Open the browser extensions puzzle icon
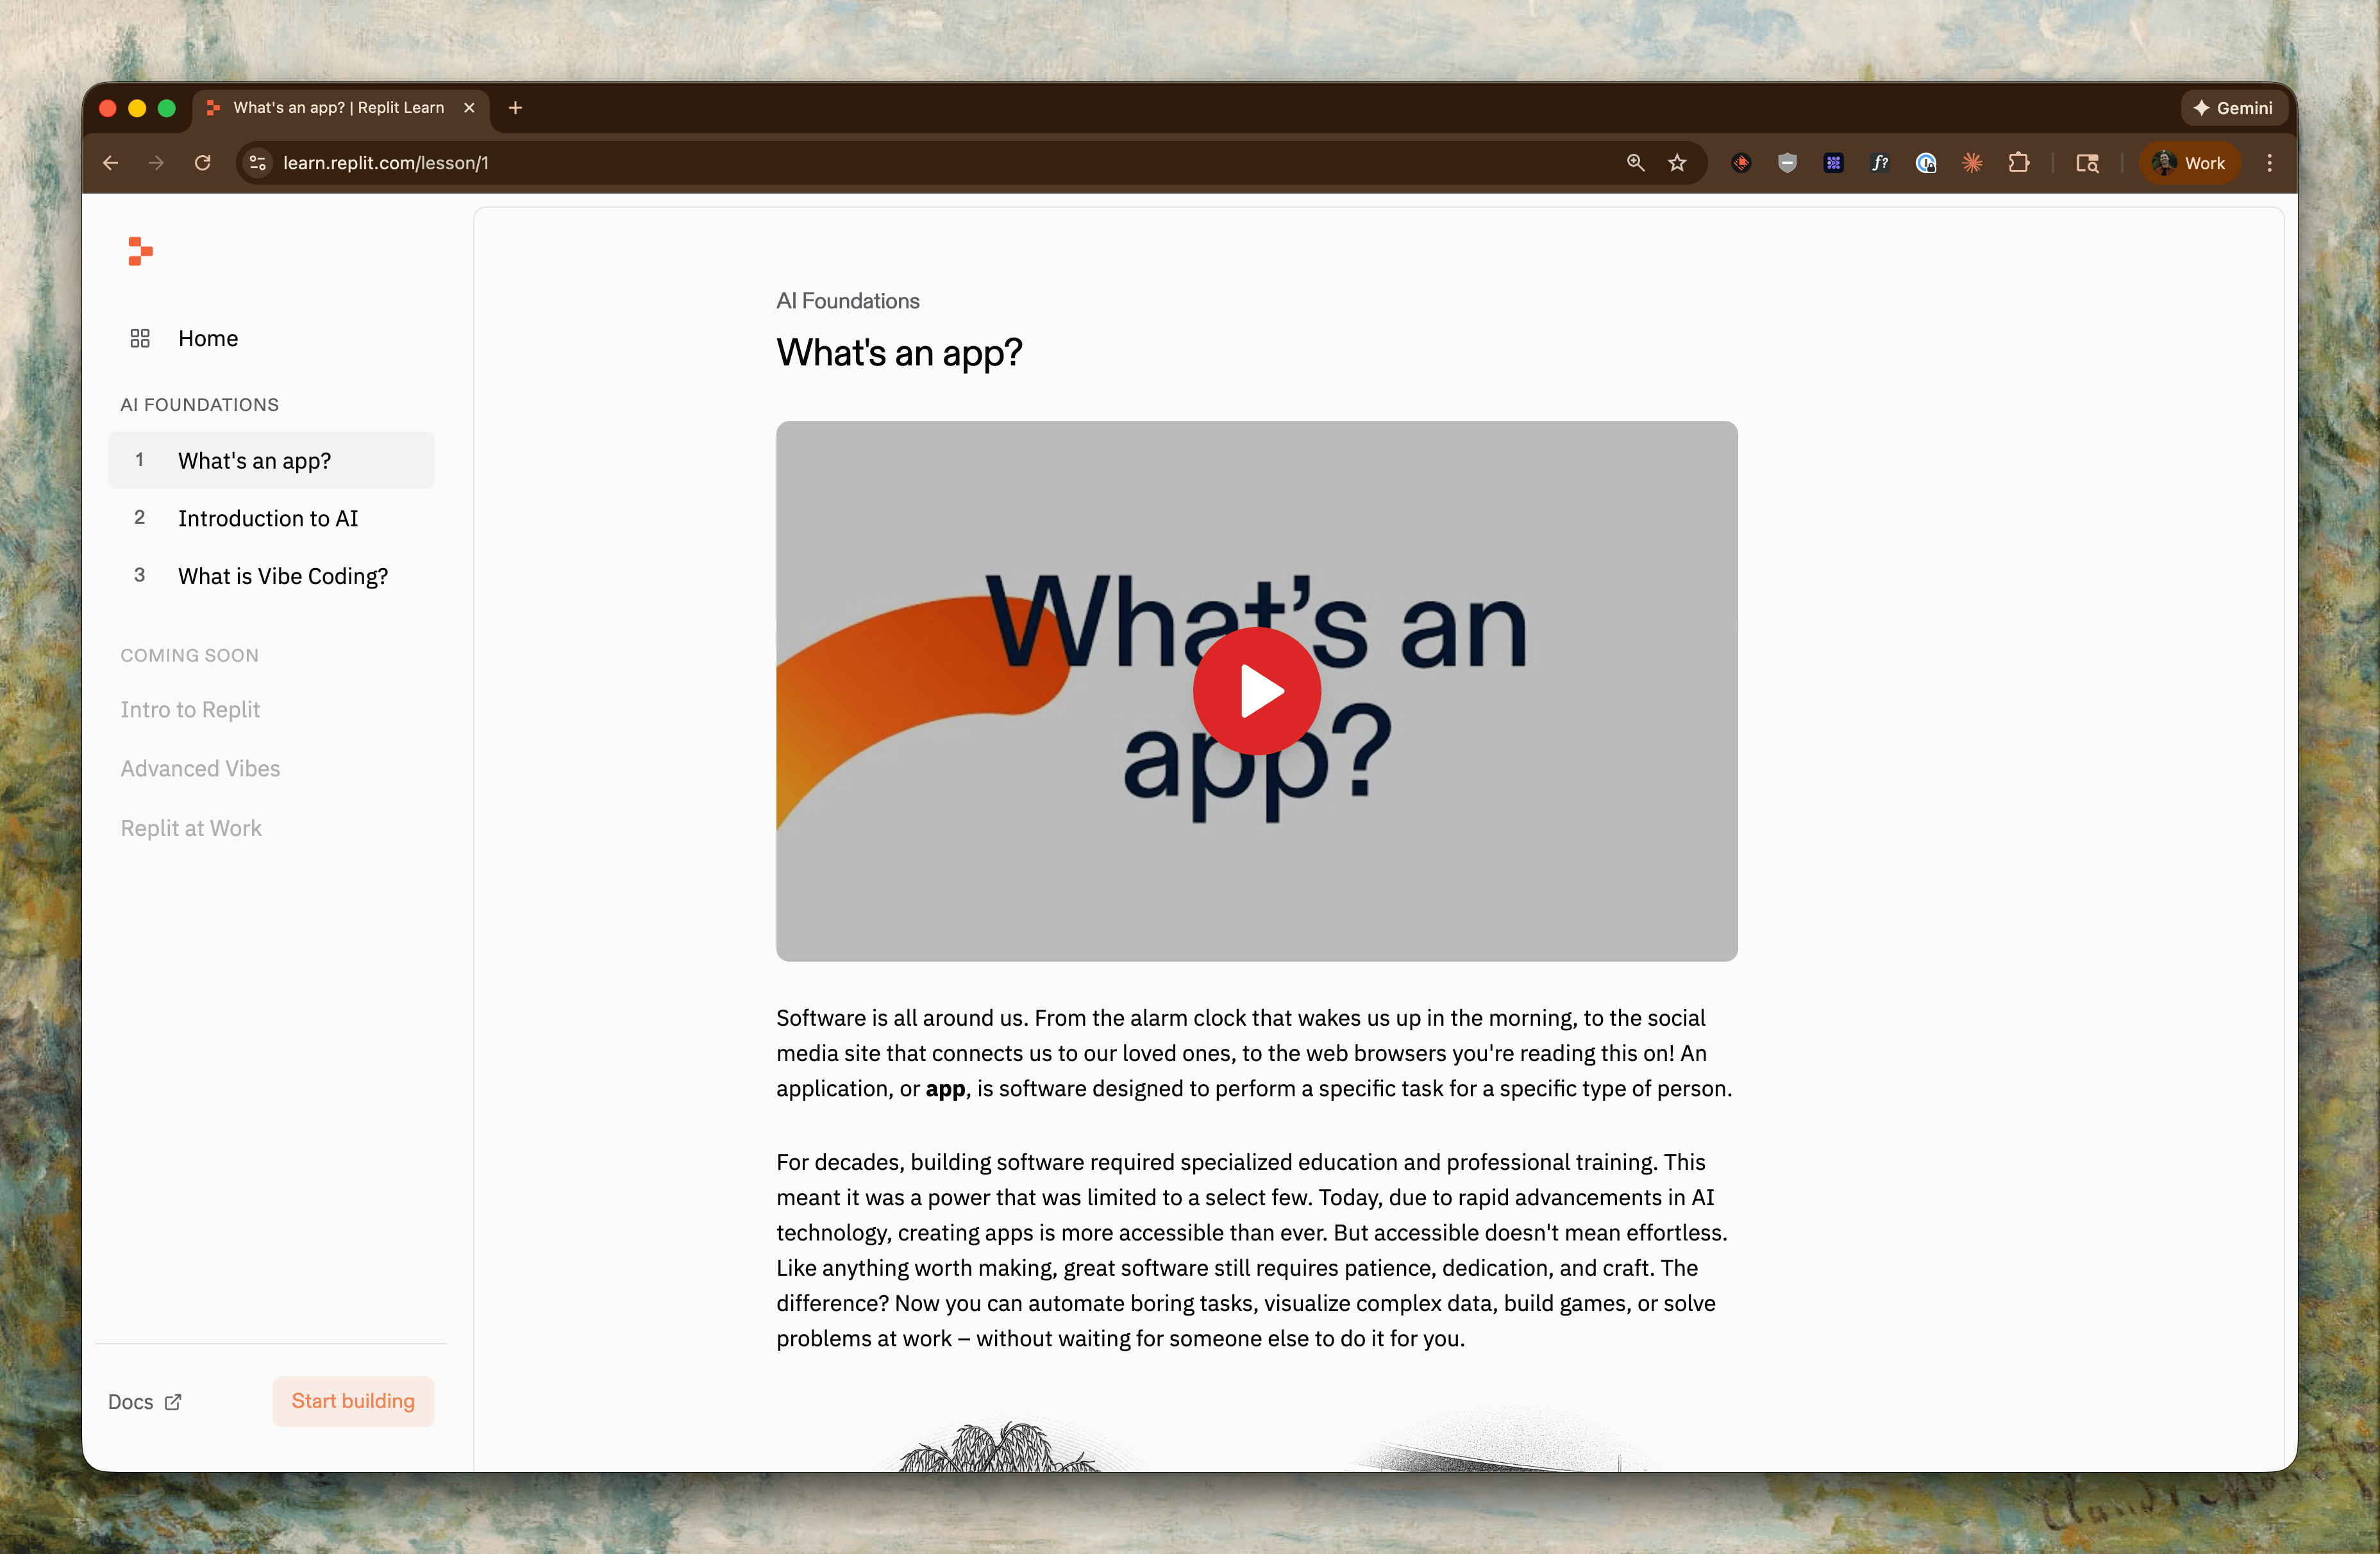The height and width of the screenshot is (1554, 2380). click(2019, 163)
